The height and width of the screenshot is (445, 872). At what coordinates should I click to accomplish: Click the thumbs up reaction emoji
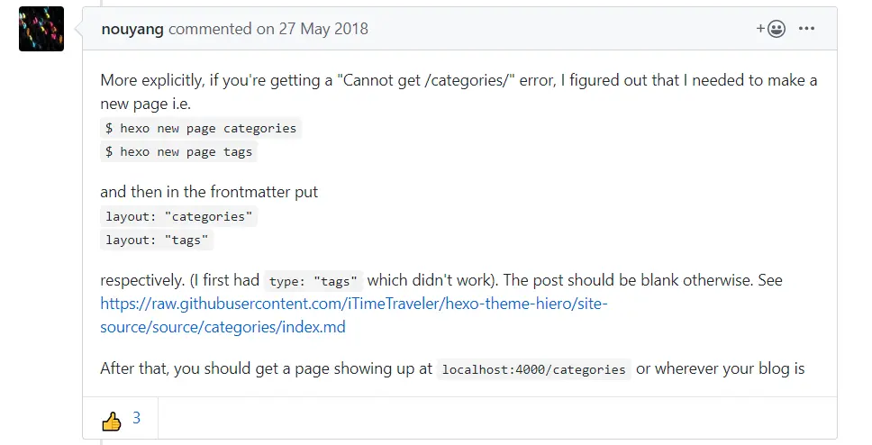click(111, 421)
